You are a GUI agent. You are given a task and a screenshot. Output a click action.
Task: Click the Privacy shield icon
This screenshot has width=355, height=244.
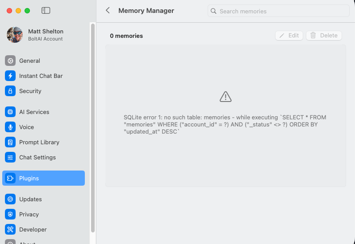point(10,215)
